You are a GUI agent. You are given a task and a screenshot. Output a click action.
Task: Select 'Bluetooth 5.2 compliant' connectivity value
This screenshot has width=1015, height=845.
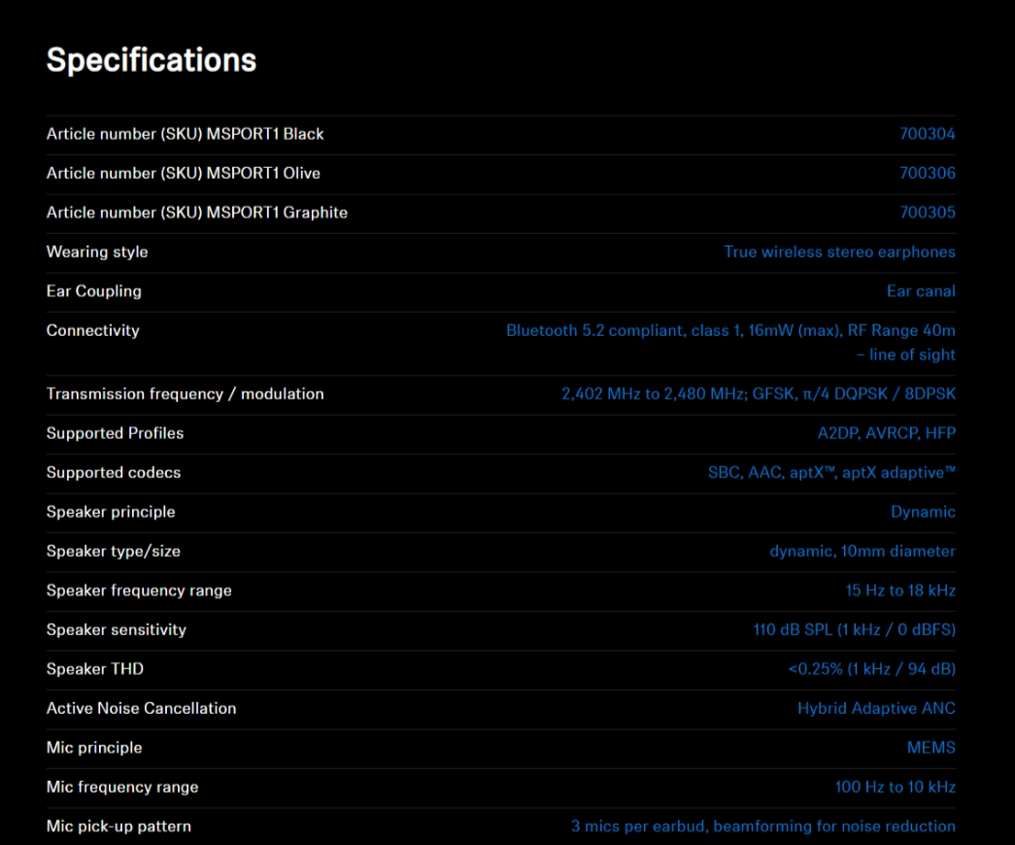[730, 343]
